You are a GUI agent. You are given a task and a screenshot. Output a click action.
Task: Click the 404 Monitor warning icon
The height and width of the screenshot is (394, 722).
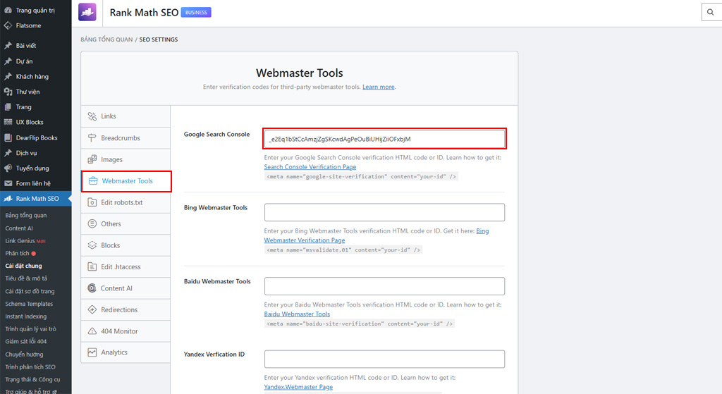click(92, 331)
